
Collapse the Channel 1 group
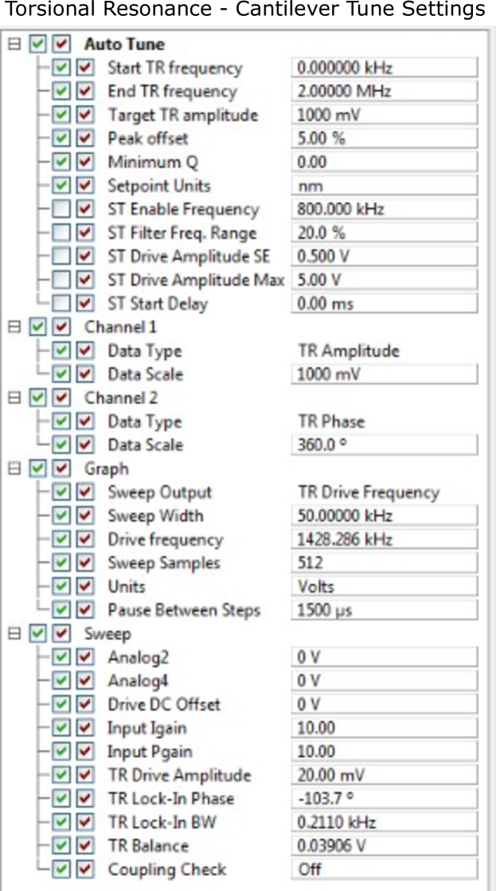14,327
